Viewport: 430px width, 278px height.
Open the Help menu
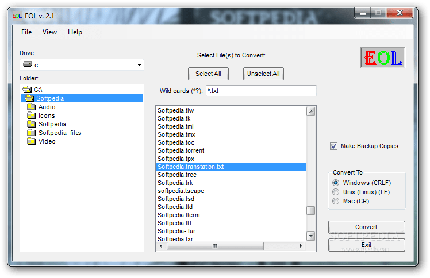[75, 32]
